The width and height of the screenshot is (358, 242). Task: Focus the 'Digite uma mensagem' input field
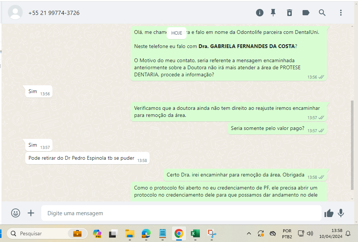[181, 213]
